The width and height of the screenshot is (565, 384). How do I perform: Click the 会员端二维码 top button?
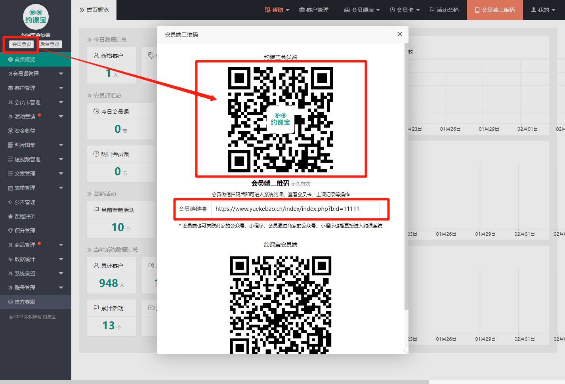click(495, 10)
